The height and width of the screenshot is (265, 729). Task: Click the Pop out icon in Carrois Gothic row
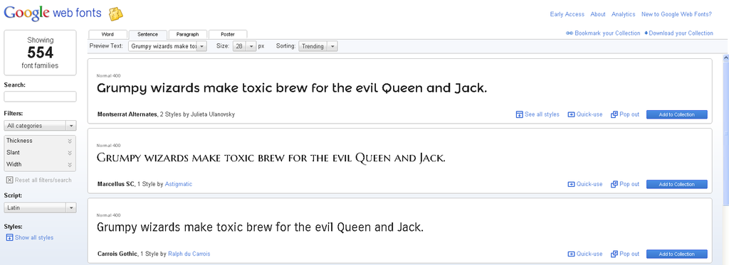pyautogui.click(x=614, y=254)
